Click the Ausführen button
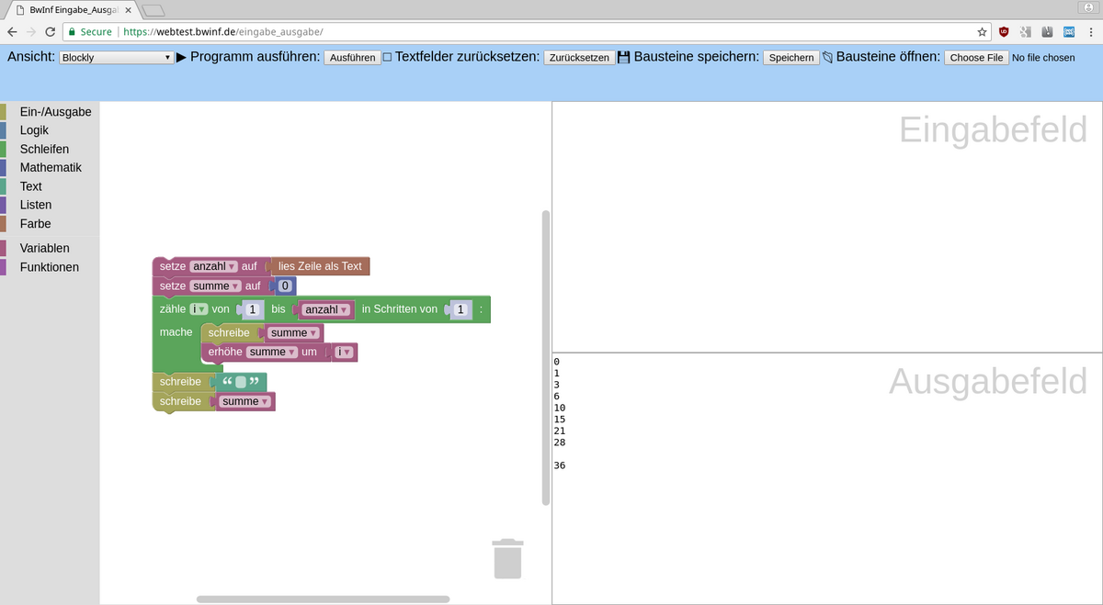 (x=352, y=57)
